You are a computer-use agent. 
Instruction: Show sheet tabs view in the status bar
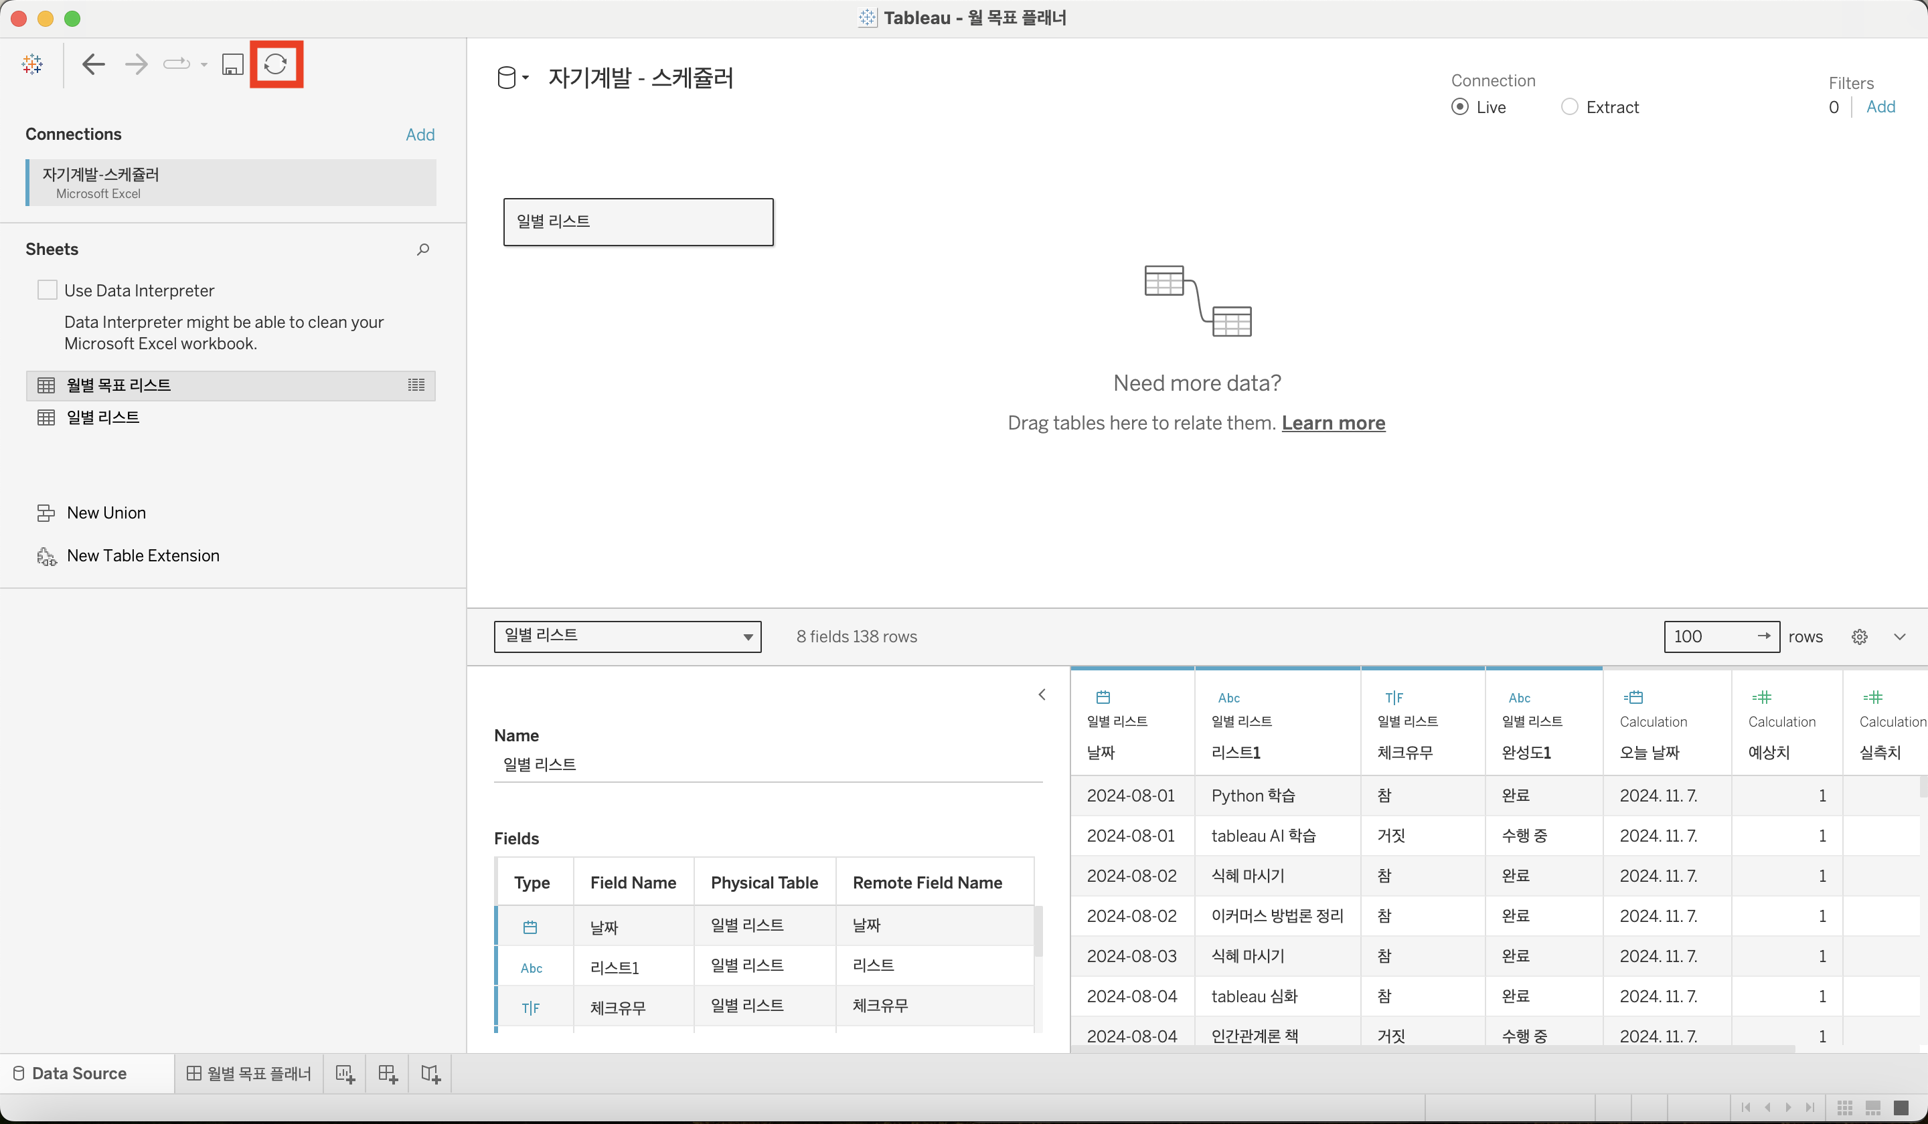(x=1901, y=1108)
